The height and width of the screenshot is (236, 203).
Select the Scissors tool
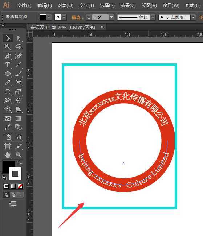tap(19, 83)
